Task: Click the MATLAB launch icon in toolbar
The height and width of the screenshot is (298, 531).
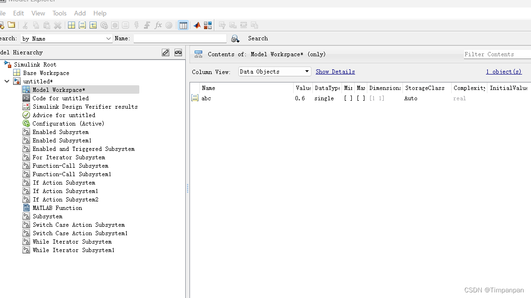Action: (x=197, y=25)
